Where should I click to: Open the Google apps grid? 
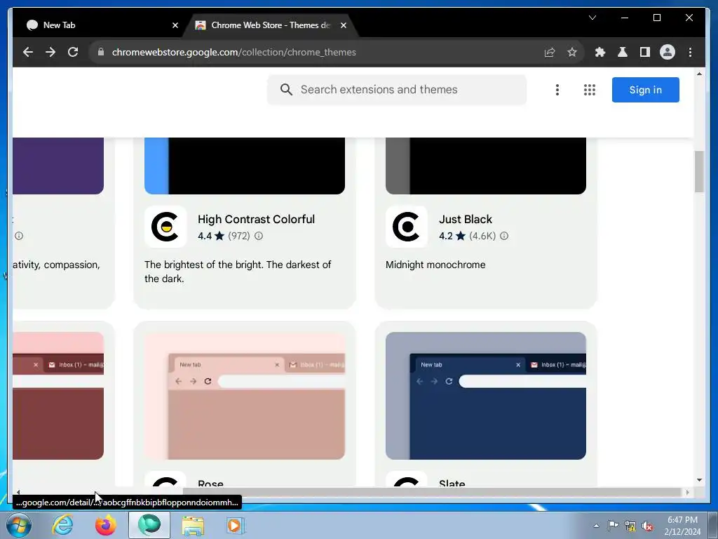coord(590,90)
